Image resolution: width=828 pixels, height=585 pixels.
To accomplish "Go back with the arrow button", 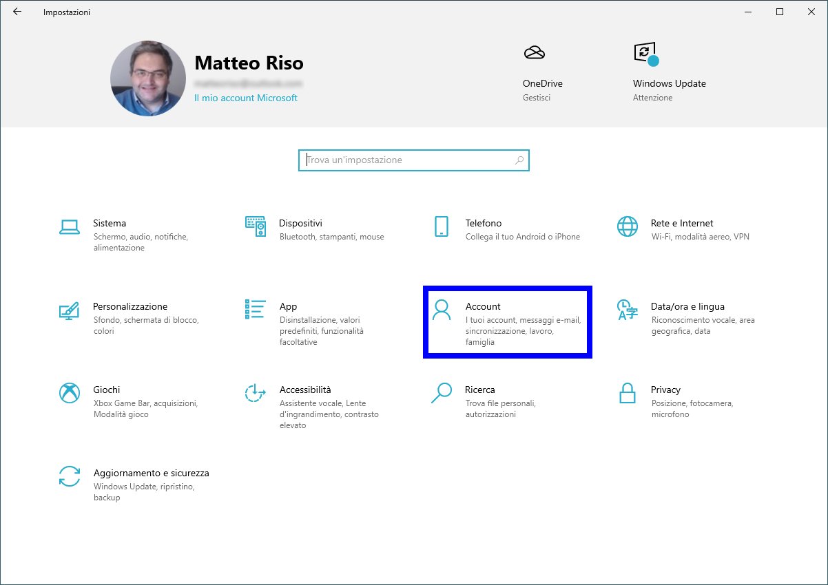I will pyautogui.click(x=17, y=12).
